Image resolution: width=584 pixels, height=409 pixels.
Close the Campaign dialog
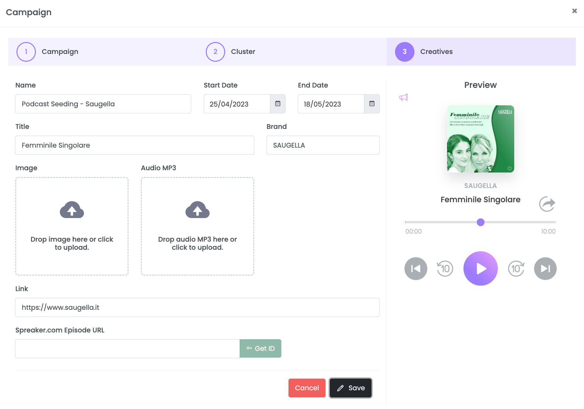[574, 11]
